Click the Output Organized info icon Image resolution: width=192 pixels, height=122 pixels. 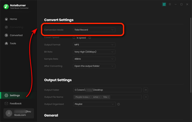(x=118, y=104)
